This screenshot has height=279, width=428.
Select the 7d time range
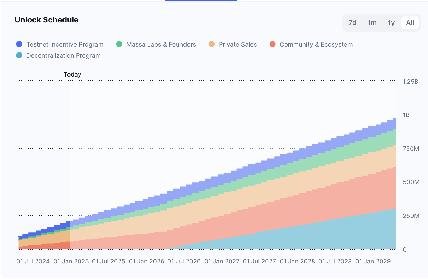[x=352, y=23]
